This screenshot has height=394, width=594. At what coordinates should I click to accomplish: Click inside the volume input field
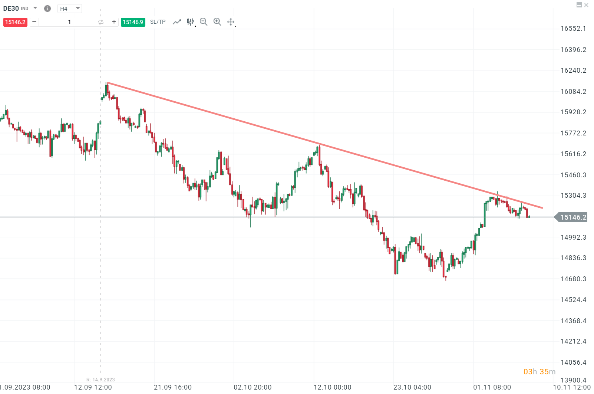click(69, 22)
